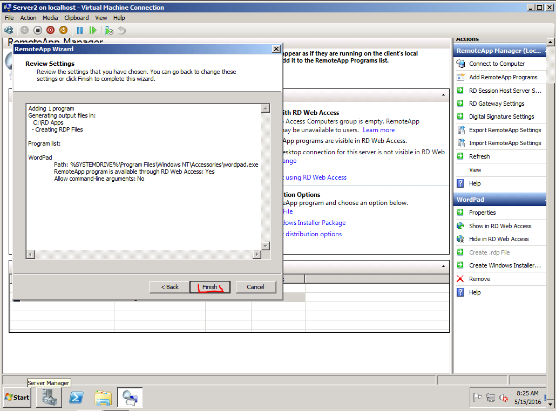Click Show in RD Web Access icon

(x=460, y=226)
